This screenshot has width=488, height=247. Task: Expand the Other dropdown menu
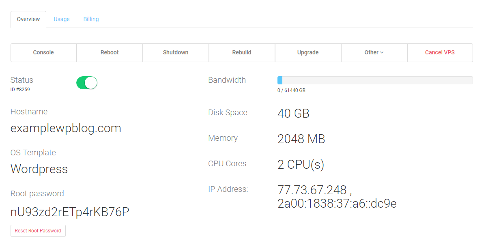pos(374,53)
